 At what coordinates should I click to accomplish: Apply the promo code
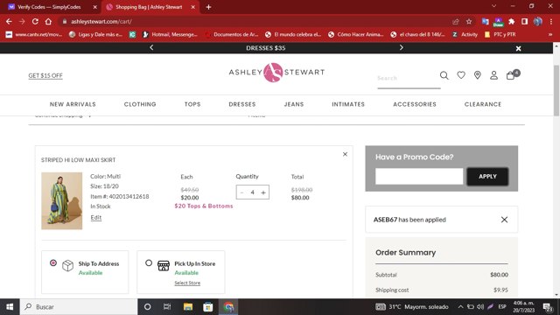(487, 177)
